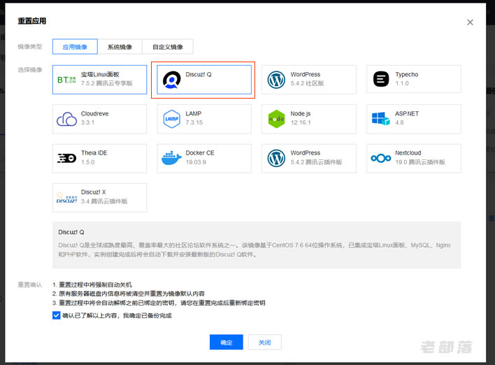Close the 重置应用 dialog with X

point(470,22)
